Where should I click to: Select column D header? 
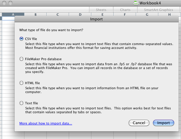80,15
